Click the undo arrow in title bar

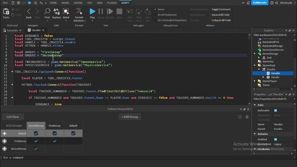click(x=41, y=3)
